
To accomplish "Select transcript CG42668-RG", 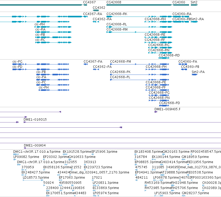I will [159, 45].
